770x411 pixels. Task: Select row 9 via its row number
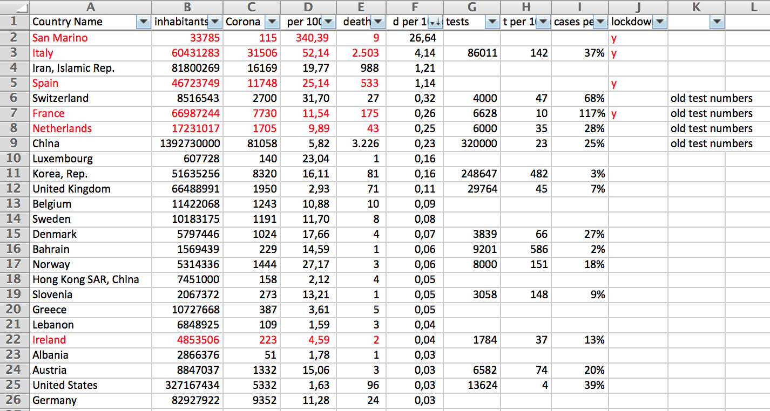point(15,143)
